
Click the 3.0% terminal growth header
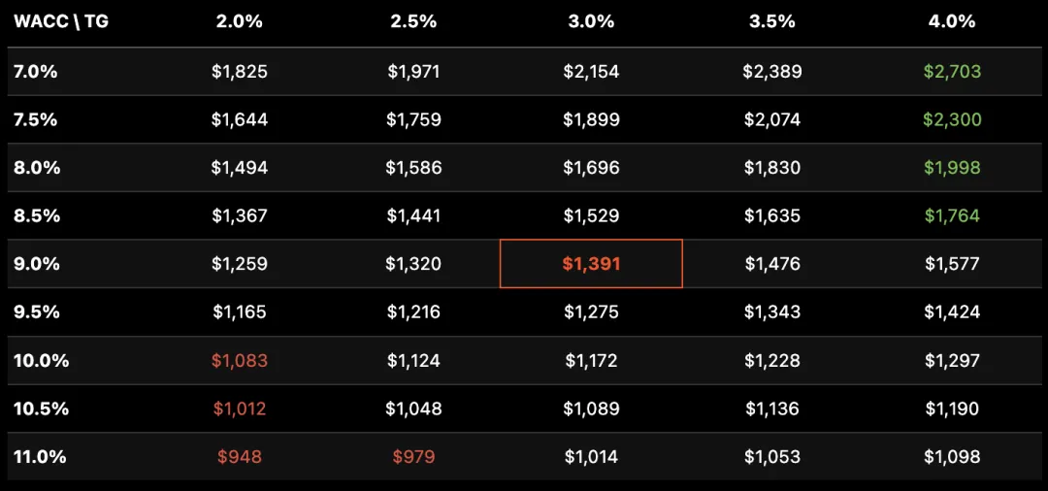pos(591,21)
